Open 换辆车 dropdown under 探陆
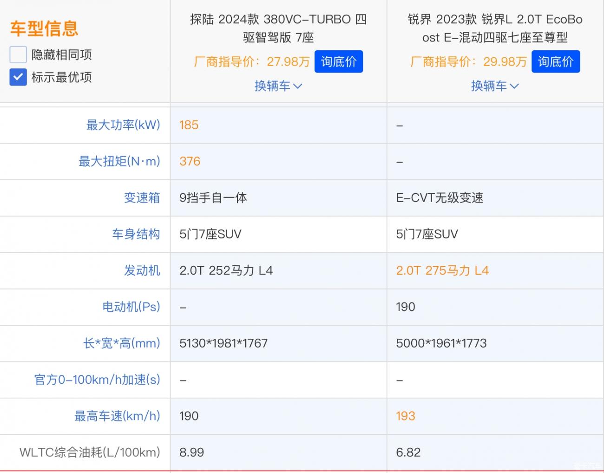The width and height of the screenshot is (604, 473). click(278, 86)
